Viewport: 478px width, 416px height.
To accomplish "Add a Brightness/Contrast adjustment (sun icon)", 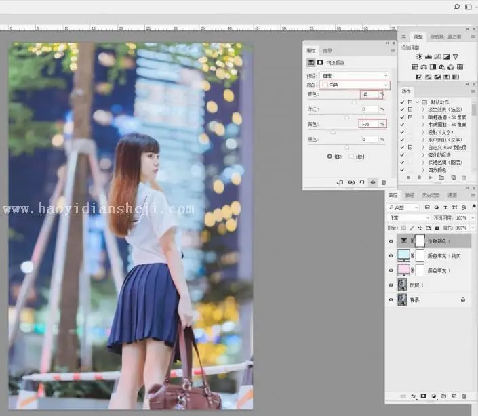I will coord(419,57).
